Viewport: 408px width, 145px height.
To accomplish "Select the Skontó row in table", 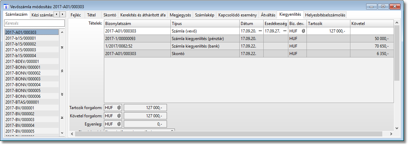I will click(249, 53).
